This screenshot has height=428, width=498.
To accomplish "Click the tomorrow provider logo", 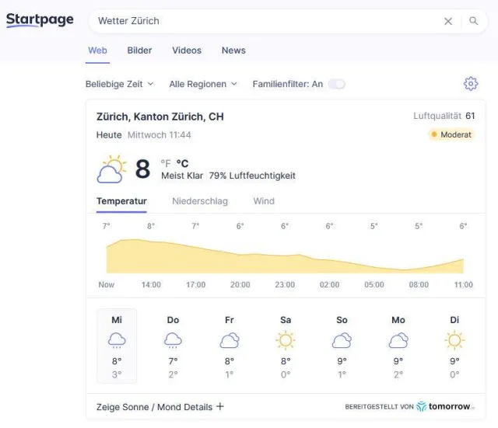I will [x=444, y=406].
